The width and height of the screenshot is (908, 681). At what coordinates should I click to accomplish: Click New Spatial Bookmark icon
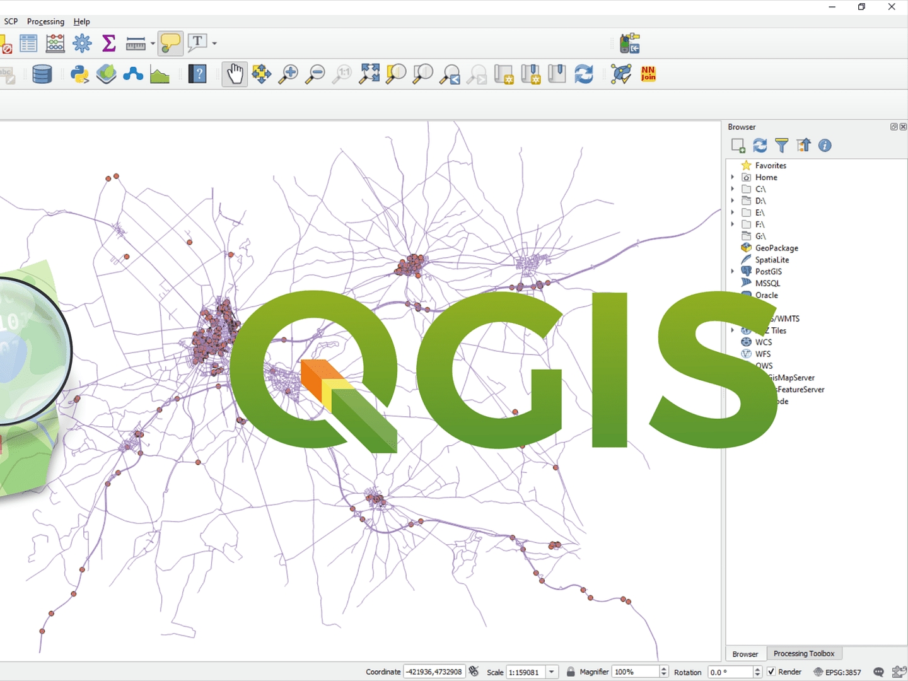click(x=531, y=74)
